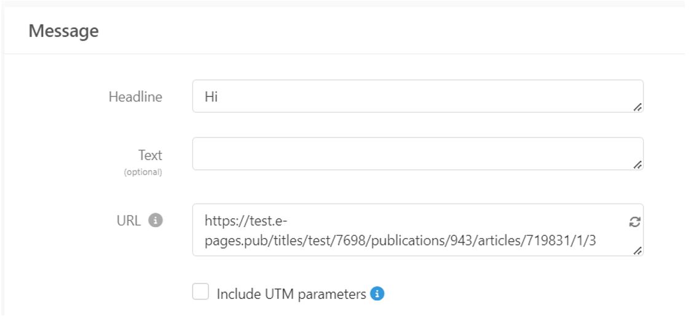Place cursor after the word Hi
699x332 pixels.
point(219,96)
